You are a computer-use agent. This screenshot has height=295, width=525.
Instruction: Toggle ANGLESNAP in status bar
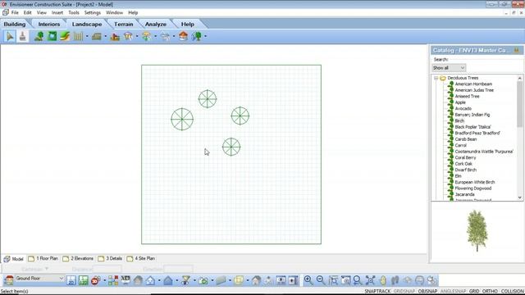click(453, 292)
